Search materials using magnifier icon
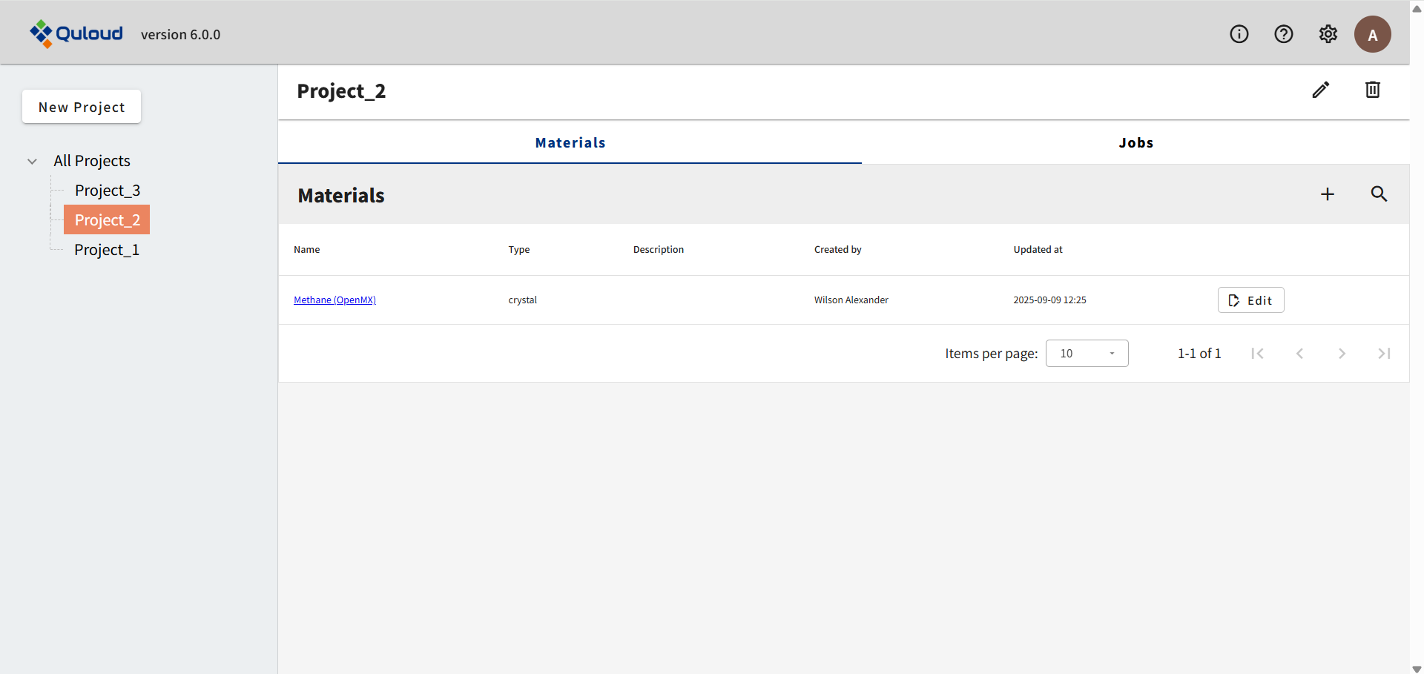Screen dimensions: 1424x674 1378,194
